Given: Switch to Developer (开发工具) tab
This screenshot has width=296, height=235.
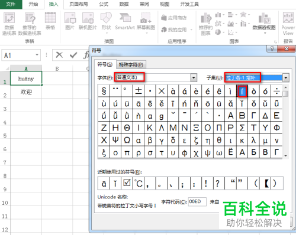Looking at the screenshot, I should click(189, 4).
